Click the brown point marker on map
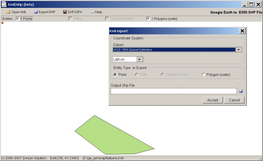This screenshot has height=161, width=263. [x=2, y=23]
